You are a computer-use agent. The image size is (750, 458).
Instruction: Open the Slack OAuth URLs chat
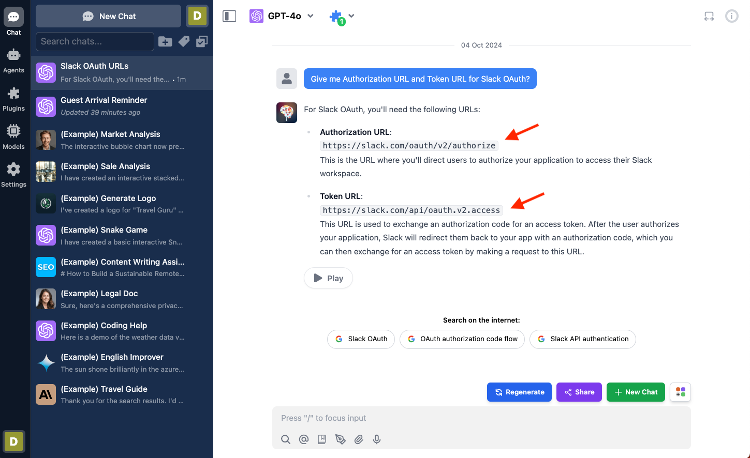122,72
